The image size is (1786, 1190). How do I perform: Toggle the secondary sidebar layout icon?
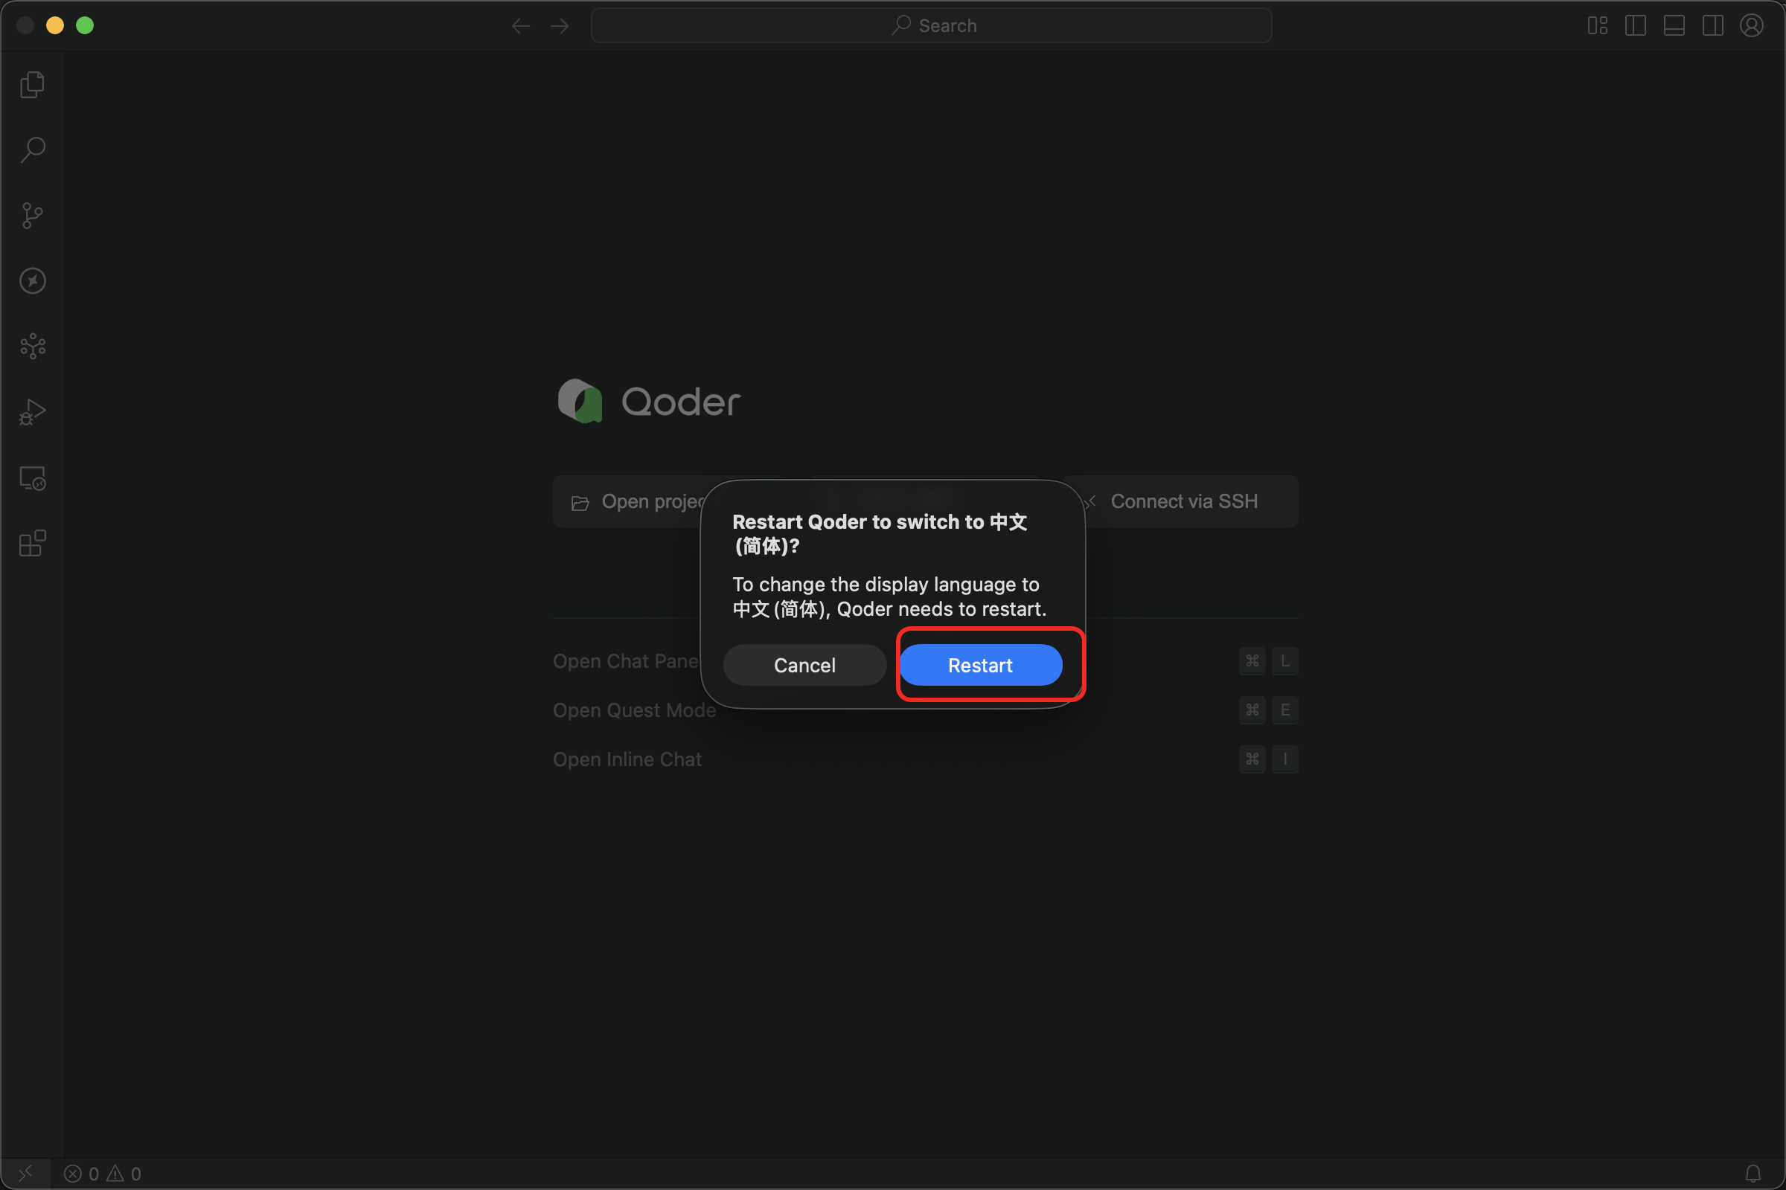(x=1712, y=25)
